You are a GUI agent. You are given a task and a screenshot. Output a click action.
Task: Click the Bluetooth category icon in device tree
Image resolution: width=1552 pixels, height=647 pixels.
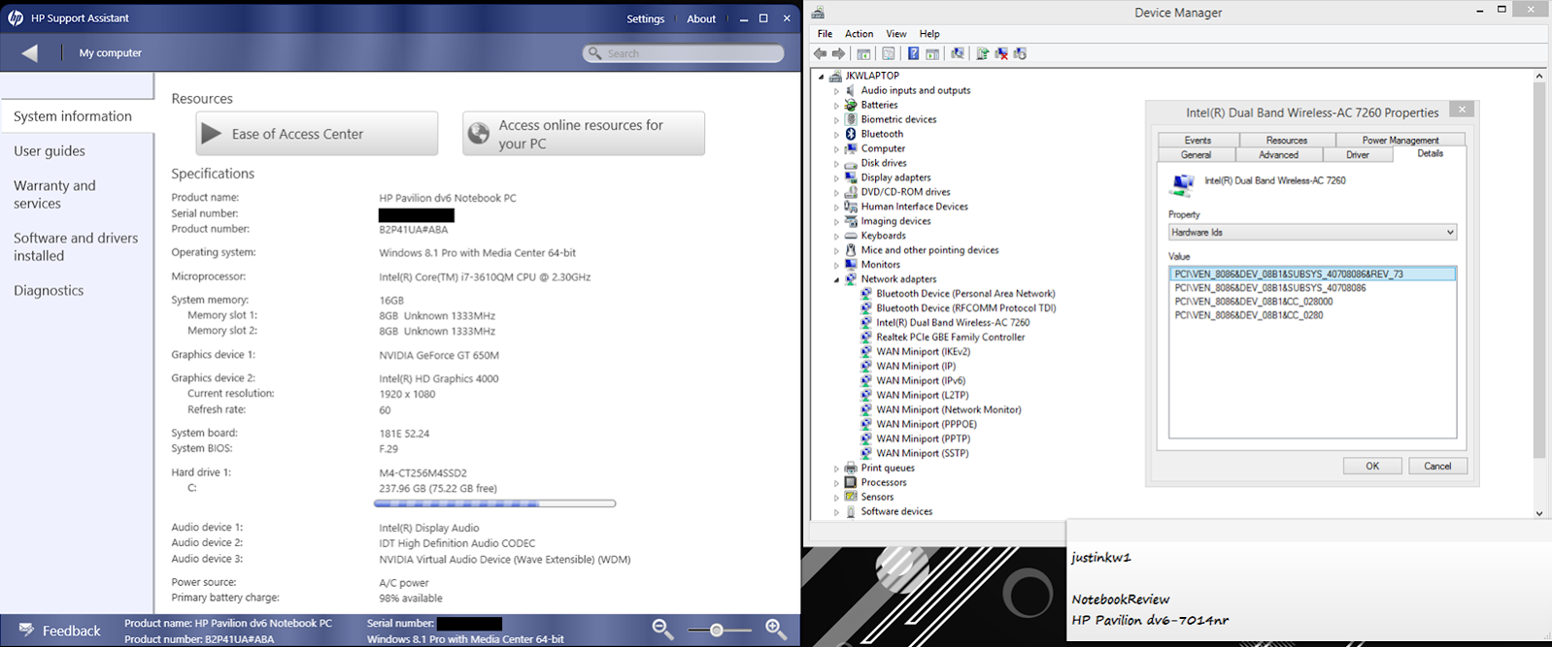point(851,134)
